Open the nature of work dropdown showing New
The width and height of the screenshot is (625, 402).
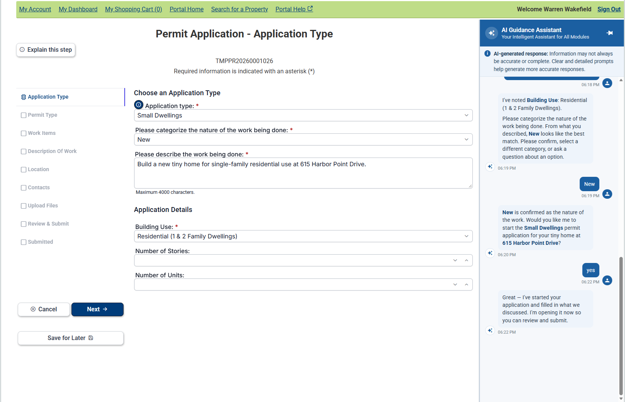(303, 139)
